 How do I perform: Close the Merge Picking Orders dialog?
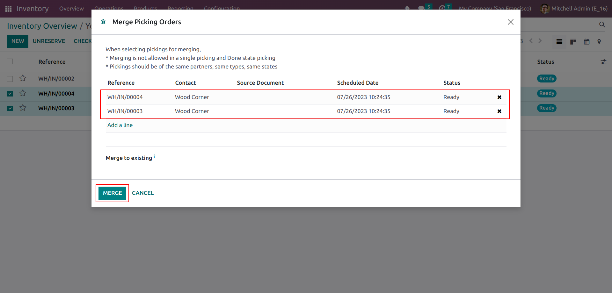510,22
